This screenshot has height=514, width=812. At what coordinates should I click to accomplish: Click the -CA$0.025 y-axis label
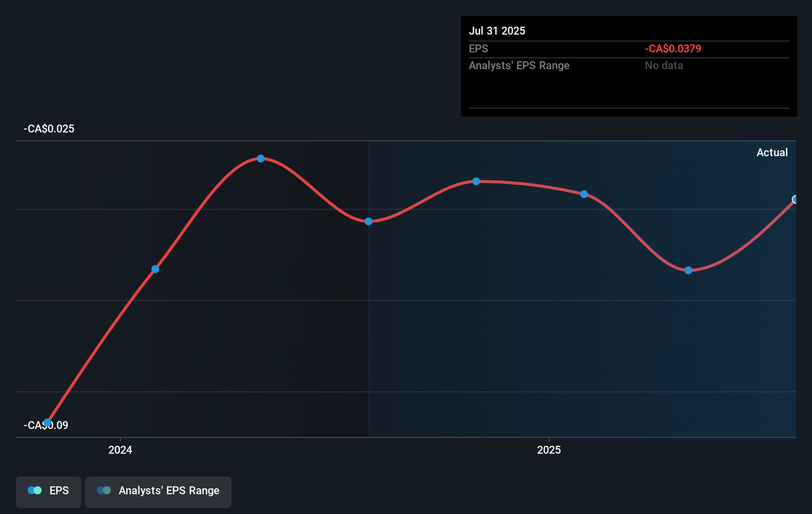pyautogui.click(x=49, y=129)
